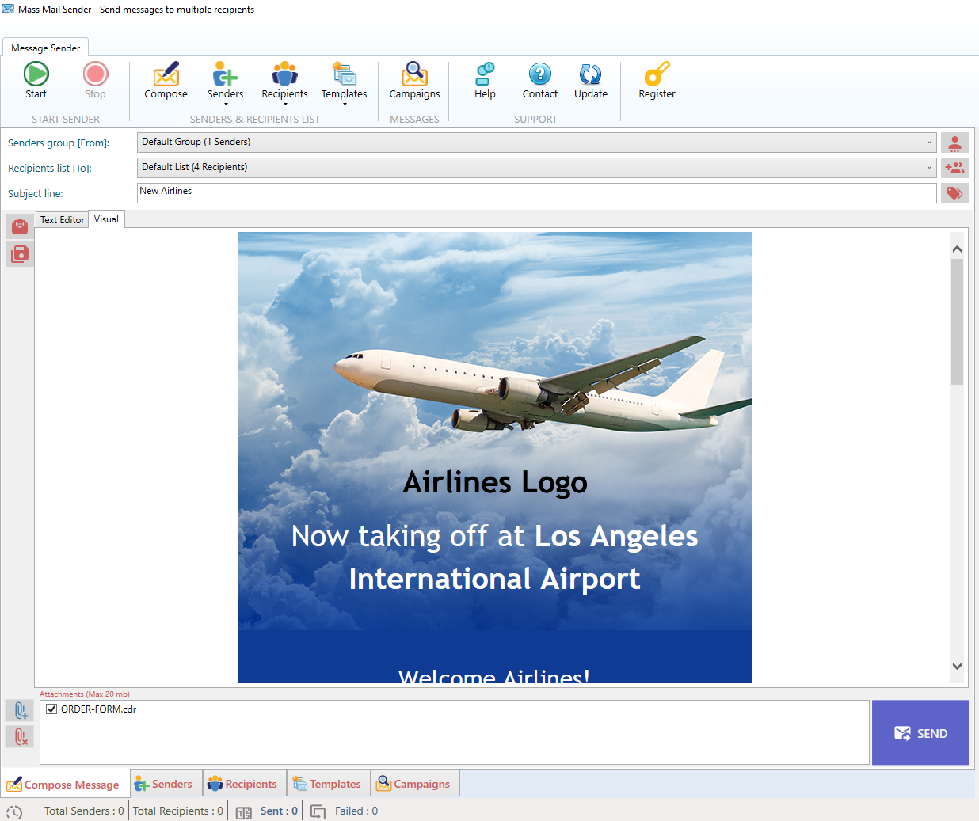Click Total Recipients : 0 status entry
The image size is (979, 821).
point(178,811)
